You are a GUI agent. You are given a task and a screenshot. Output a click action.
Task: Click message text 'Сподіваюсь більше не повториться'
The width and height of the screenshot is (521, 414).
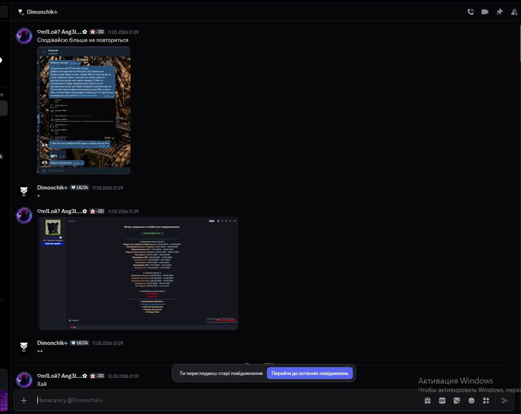tap(83, 40)
